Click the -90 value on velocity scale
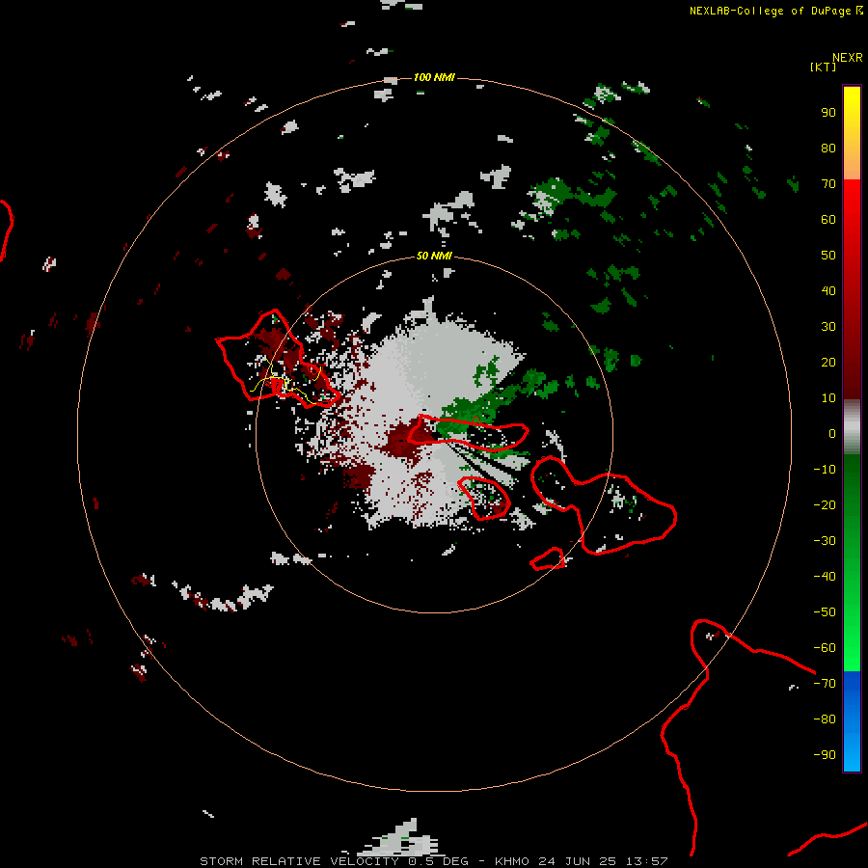 pos(825,754)
